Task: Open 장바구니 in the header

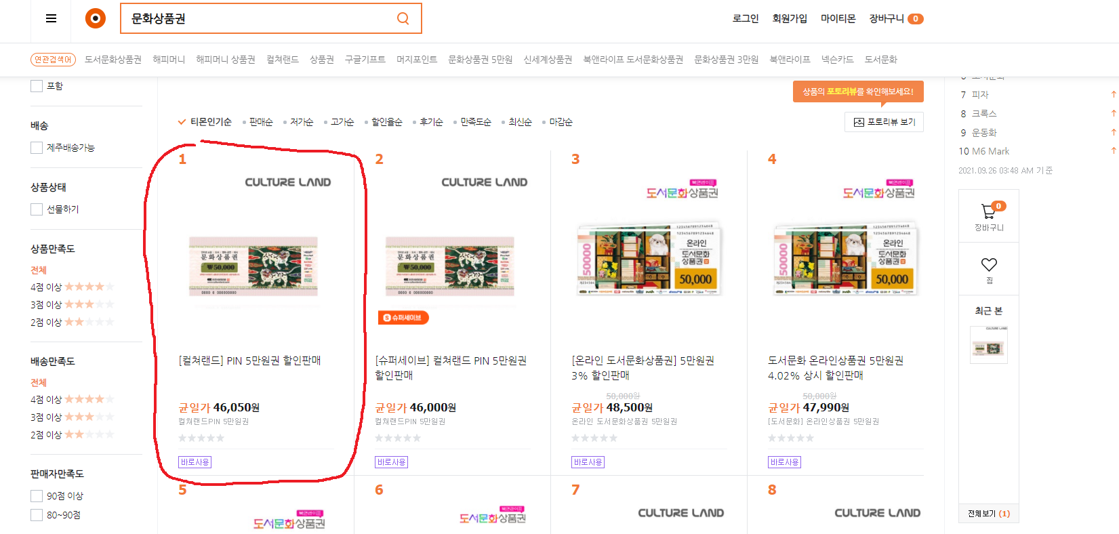Action: (887, 19)
